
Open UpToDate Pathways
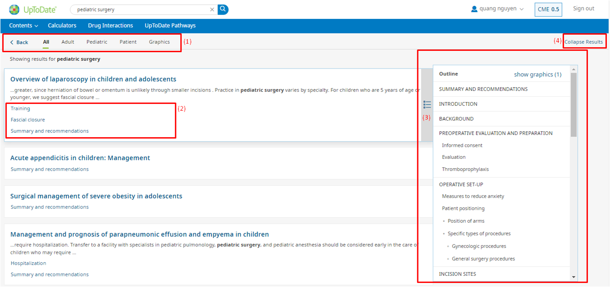coord(170,26)
